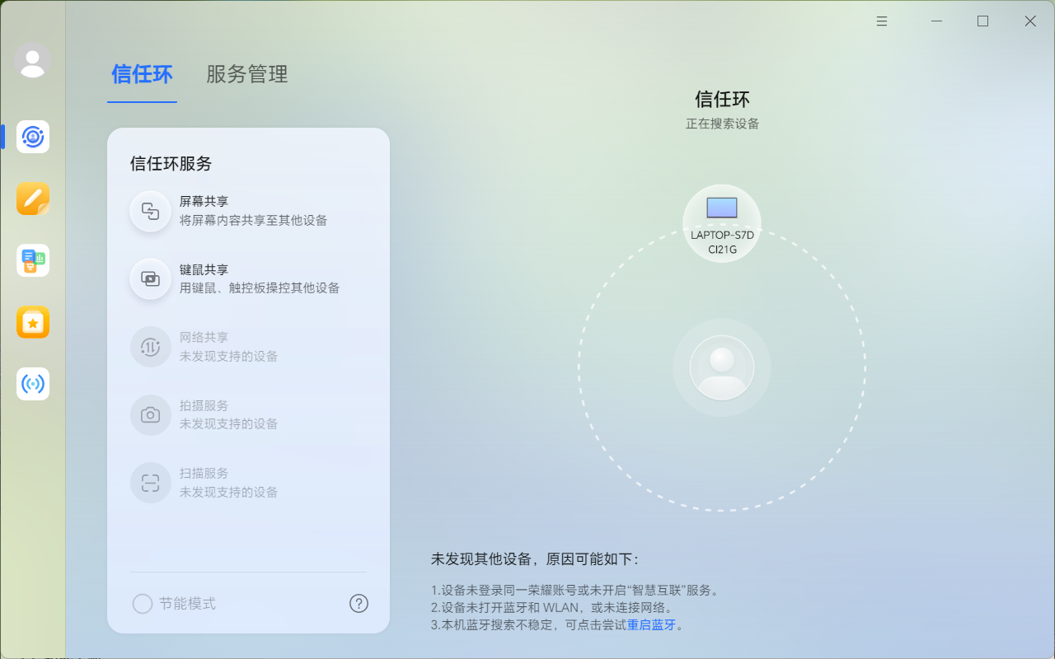The image size is (1055, 659).
Task: Click the 重启蓝牙 link
Action: tap(651, 624)
